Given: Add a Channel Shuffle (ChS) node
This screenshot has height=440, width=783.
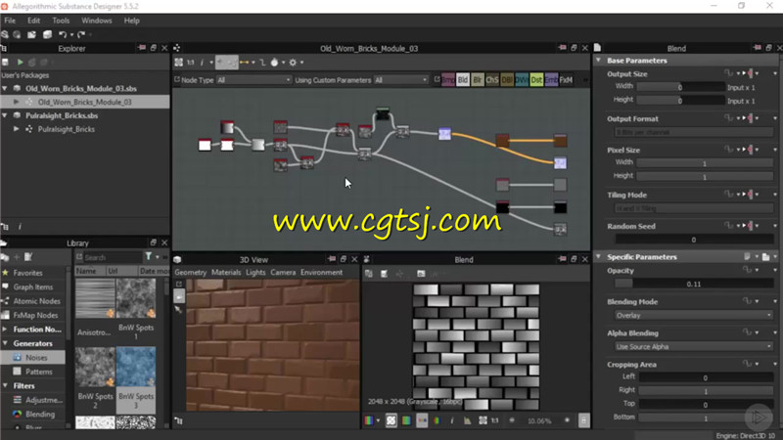Looking at the screenshot, I should 492,80.
